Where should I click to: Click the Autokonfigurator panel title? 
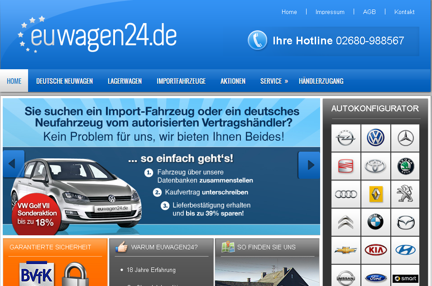tap(375, 109)
